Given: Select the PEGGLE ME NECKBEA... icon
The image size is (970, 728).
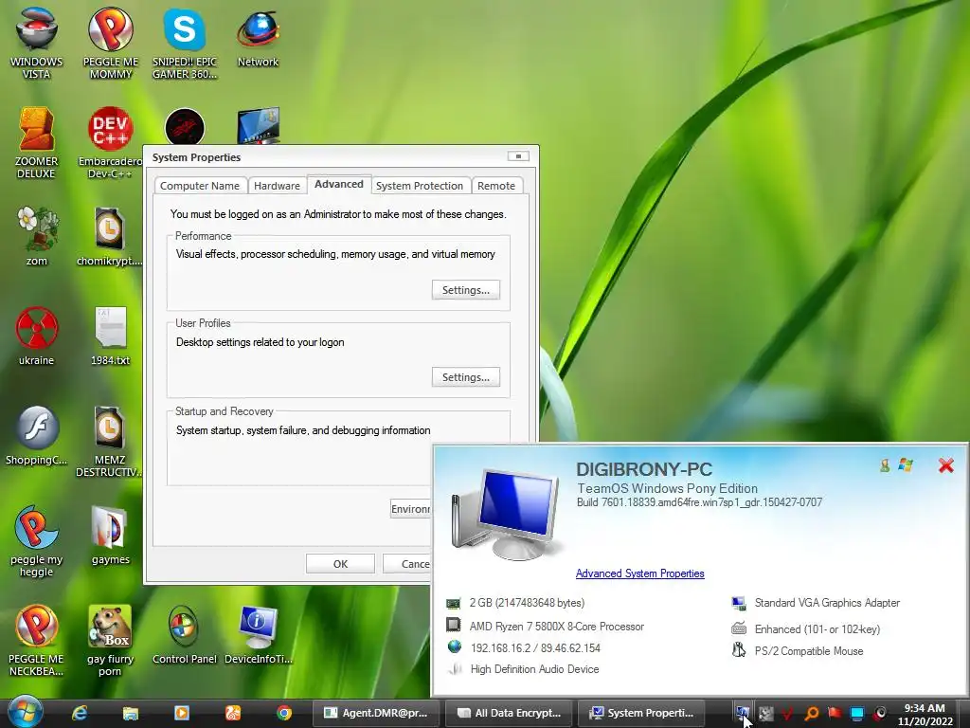Looking at the screenshot, I should click(37, 641).
